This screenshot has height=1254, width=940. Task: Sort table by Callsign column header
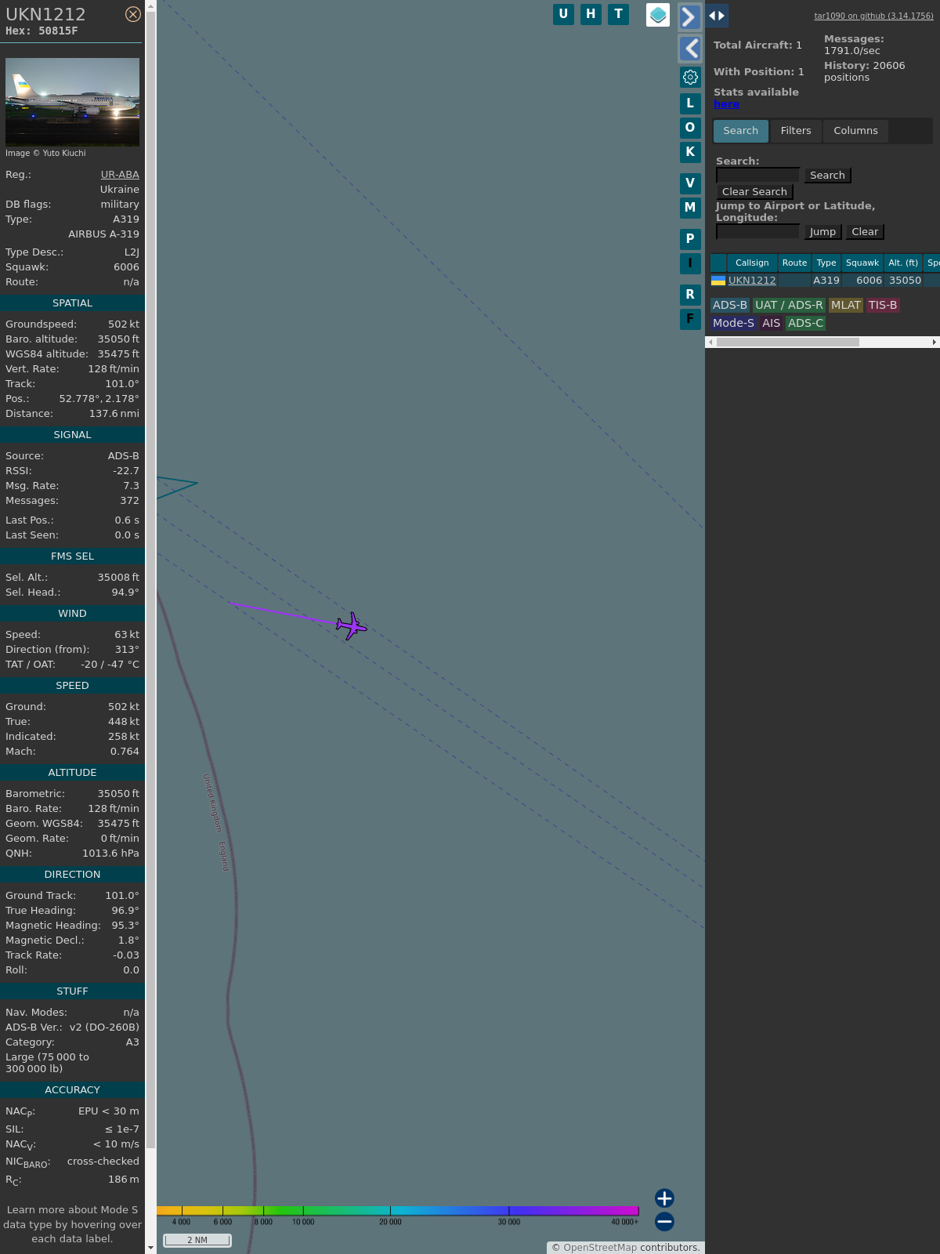(x=751, y=263)
